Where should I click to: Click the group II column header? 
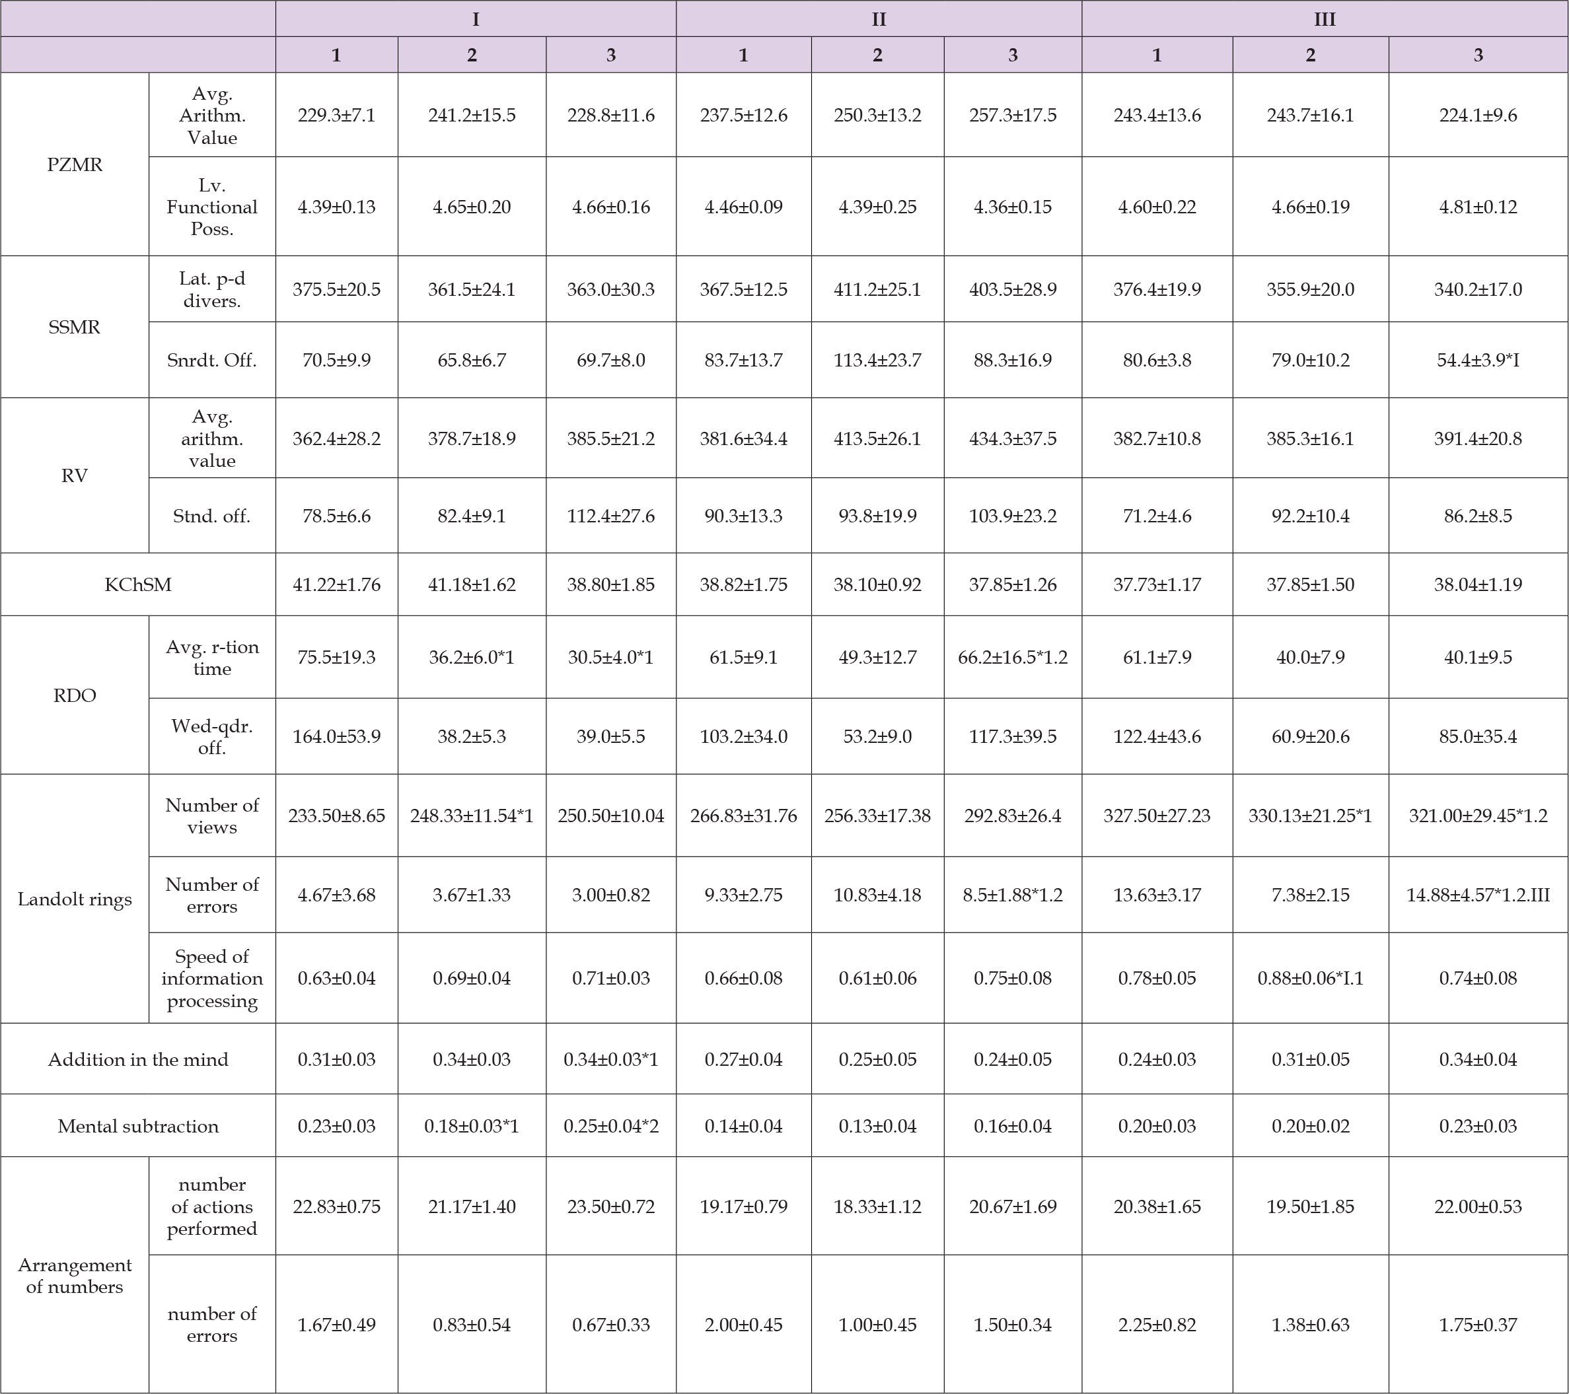(x=878, y=19)
